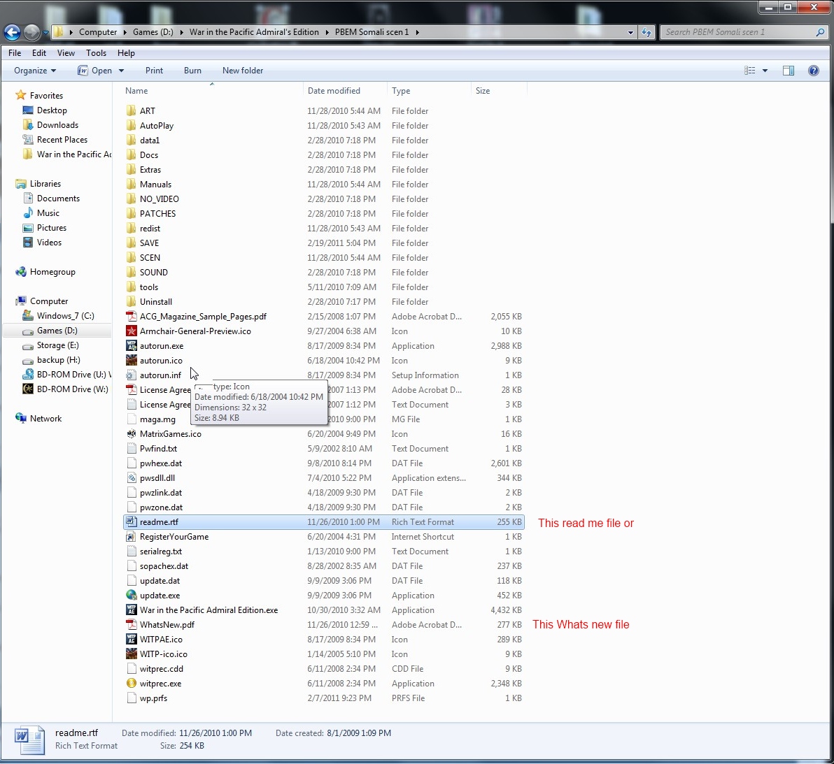Click the Forward navigation arrow button
The image size is (834, 764).
pyautogui.click(x=32, y=32)
